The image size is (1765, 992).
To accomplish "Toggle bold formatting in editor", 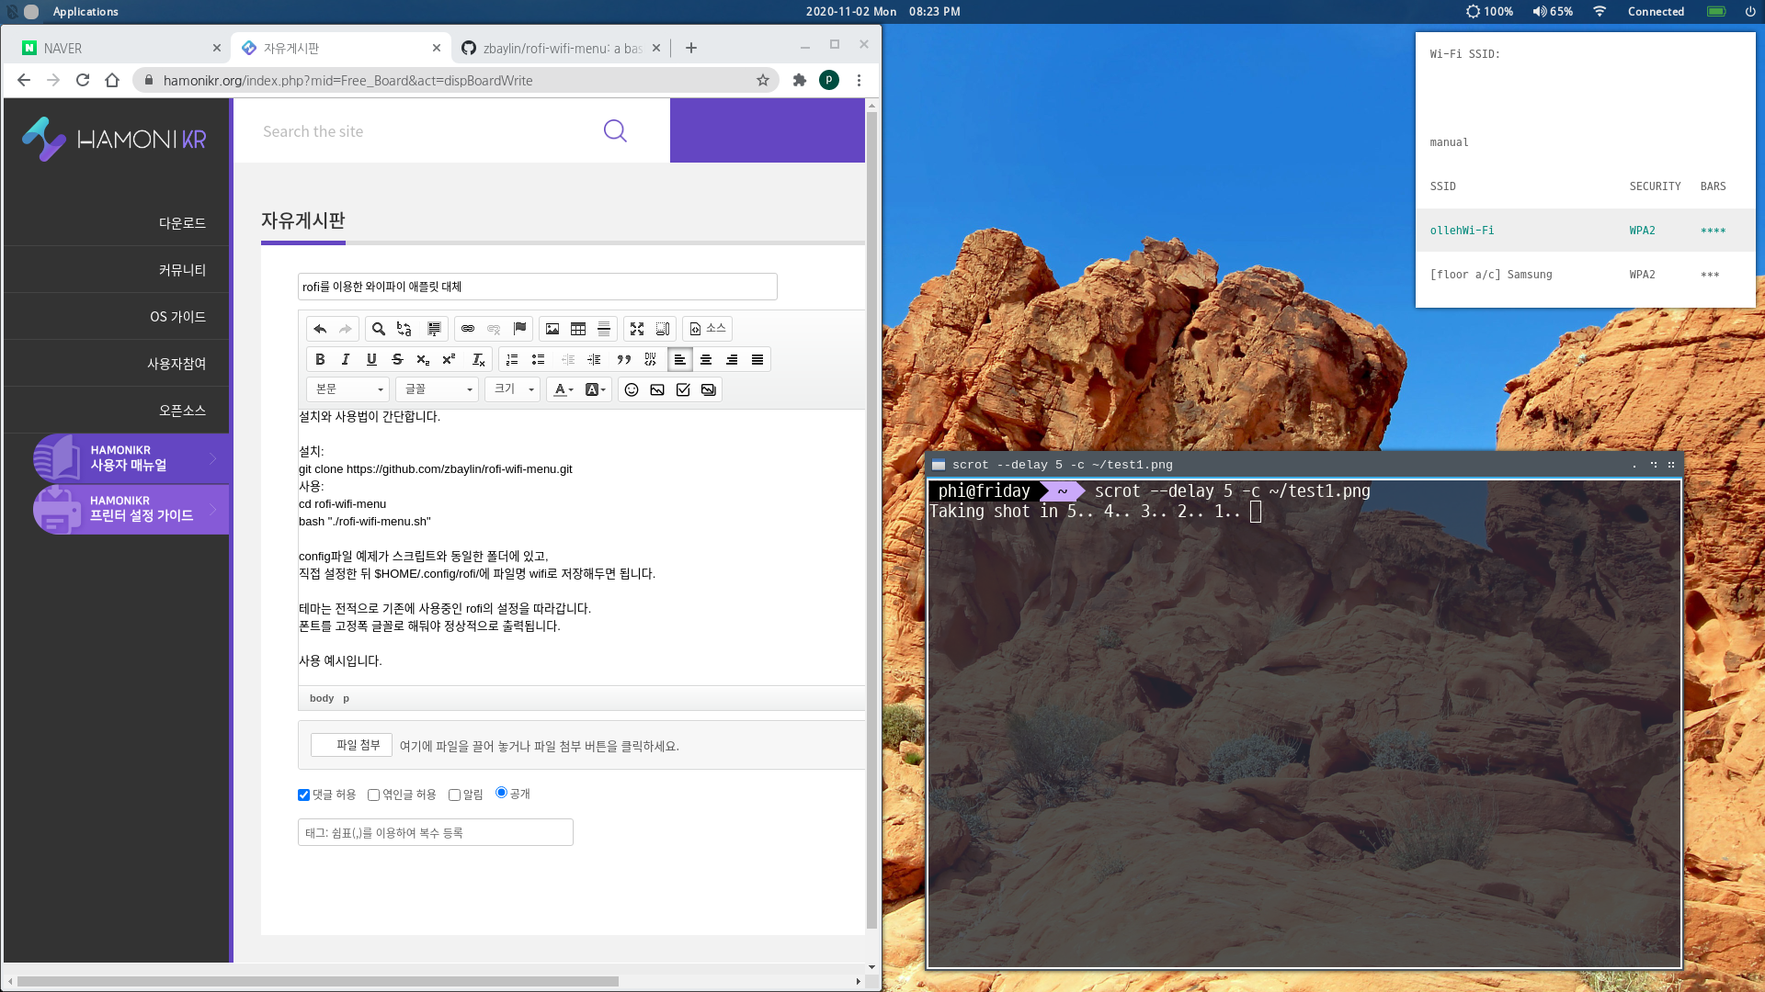I will 320,359.
